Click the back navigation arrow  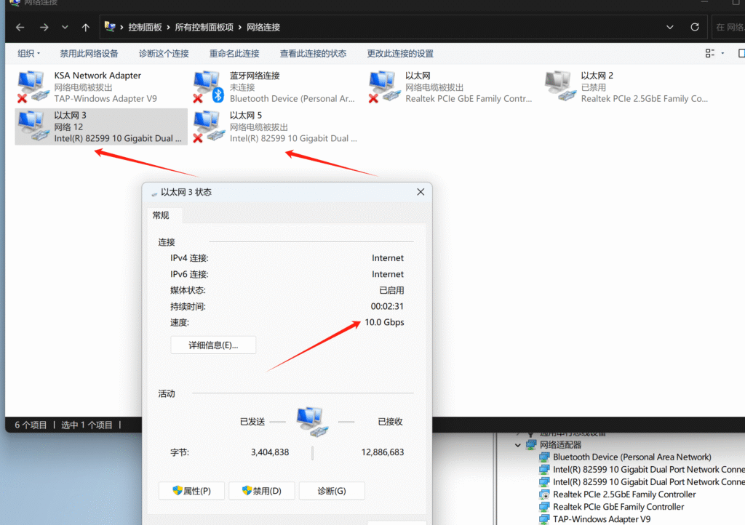[x=20, y=28]
